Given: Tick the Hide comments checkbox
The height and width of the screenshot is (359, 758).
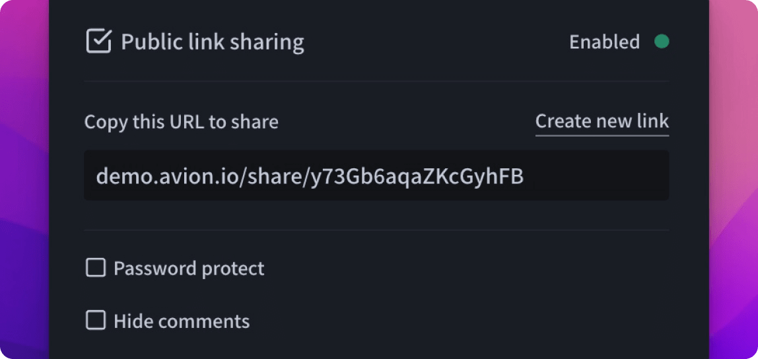Looking at the screenshot, I should click(96, 321).
